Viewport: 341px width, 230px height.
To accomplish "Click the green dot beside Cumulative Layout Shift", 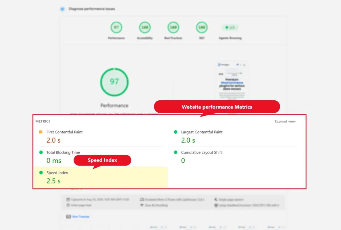I will point(176,152).
